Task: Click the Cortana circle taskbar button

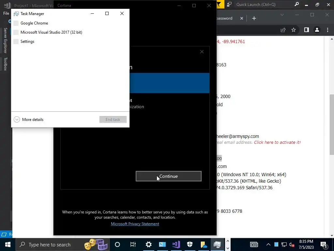Action: pyautogui.click(x=117, y=244)
